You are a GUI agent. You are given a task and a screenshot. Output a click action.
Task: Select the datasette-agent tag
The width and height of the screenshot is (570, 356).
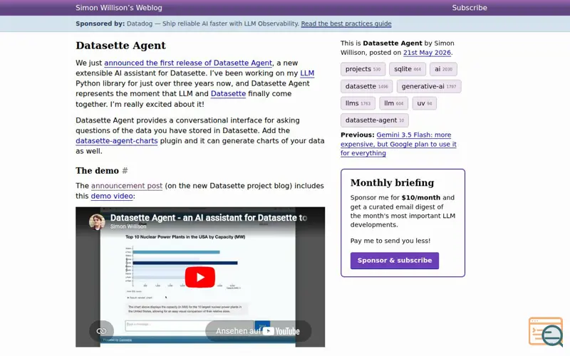click(x=375, y=120)
